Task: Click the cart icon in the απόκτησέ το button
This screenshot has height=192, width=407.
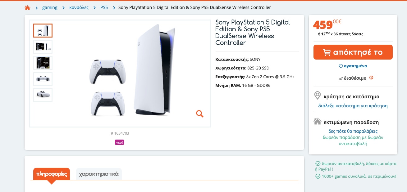Action: click(327, 52)
